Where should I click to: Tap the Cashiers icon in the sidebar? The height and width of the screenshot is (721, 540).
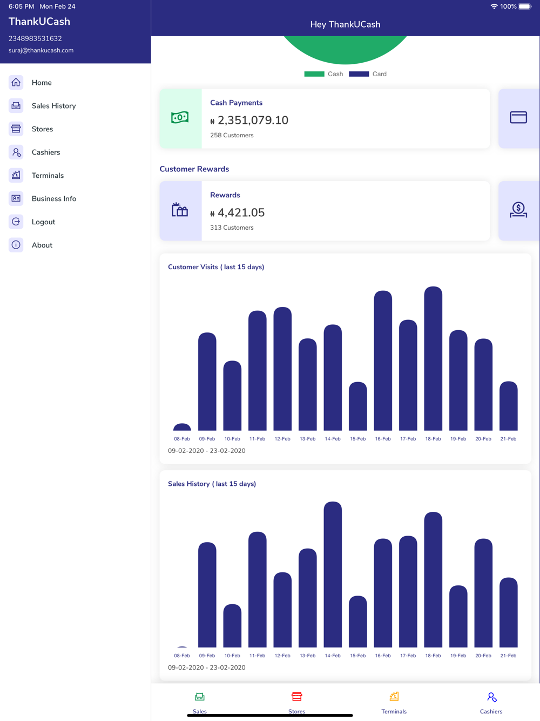click(16, 152)
